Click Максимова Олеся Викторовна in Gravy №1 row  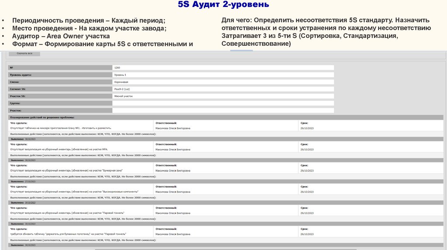173,128
